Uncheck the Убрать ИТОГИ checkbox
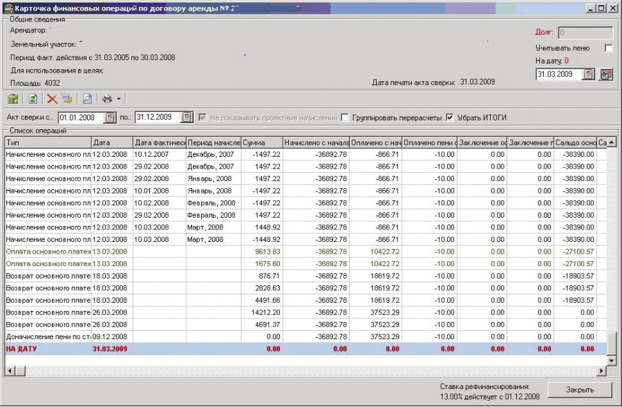The image size is (622, 407). 449,117
